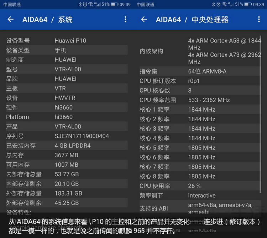267x238 pixels.
Task: Tap Bluetooth icon in left status bar
Action: point(80,4)
